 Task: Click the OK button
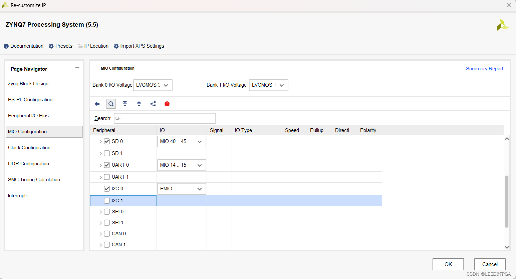448,264
